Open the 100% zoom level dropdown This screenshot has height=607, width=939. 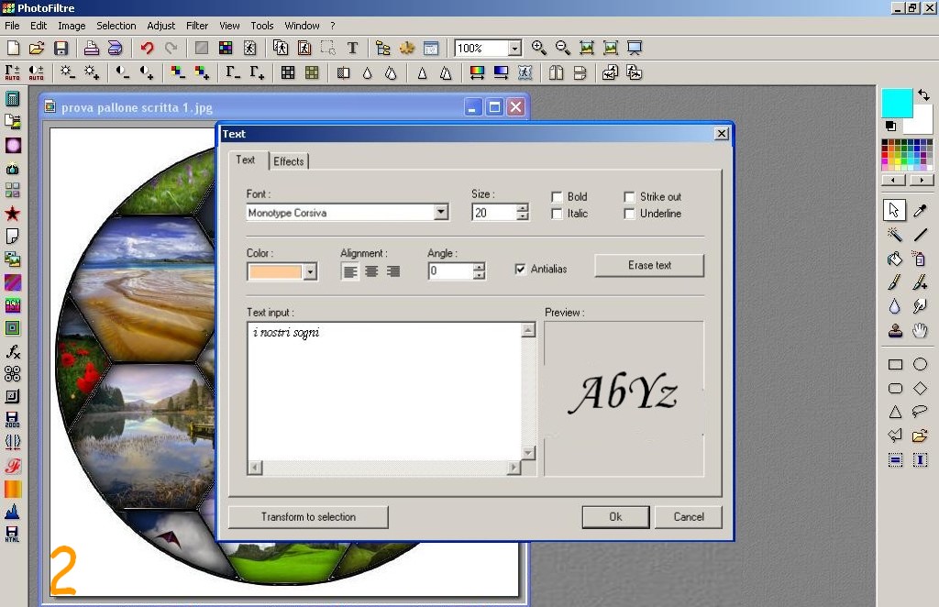[514, 49]
